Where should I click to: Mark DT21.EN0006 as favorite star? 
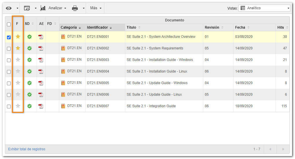18,95
